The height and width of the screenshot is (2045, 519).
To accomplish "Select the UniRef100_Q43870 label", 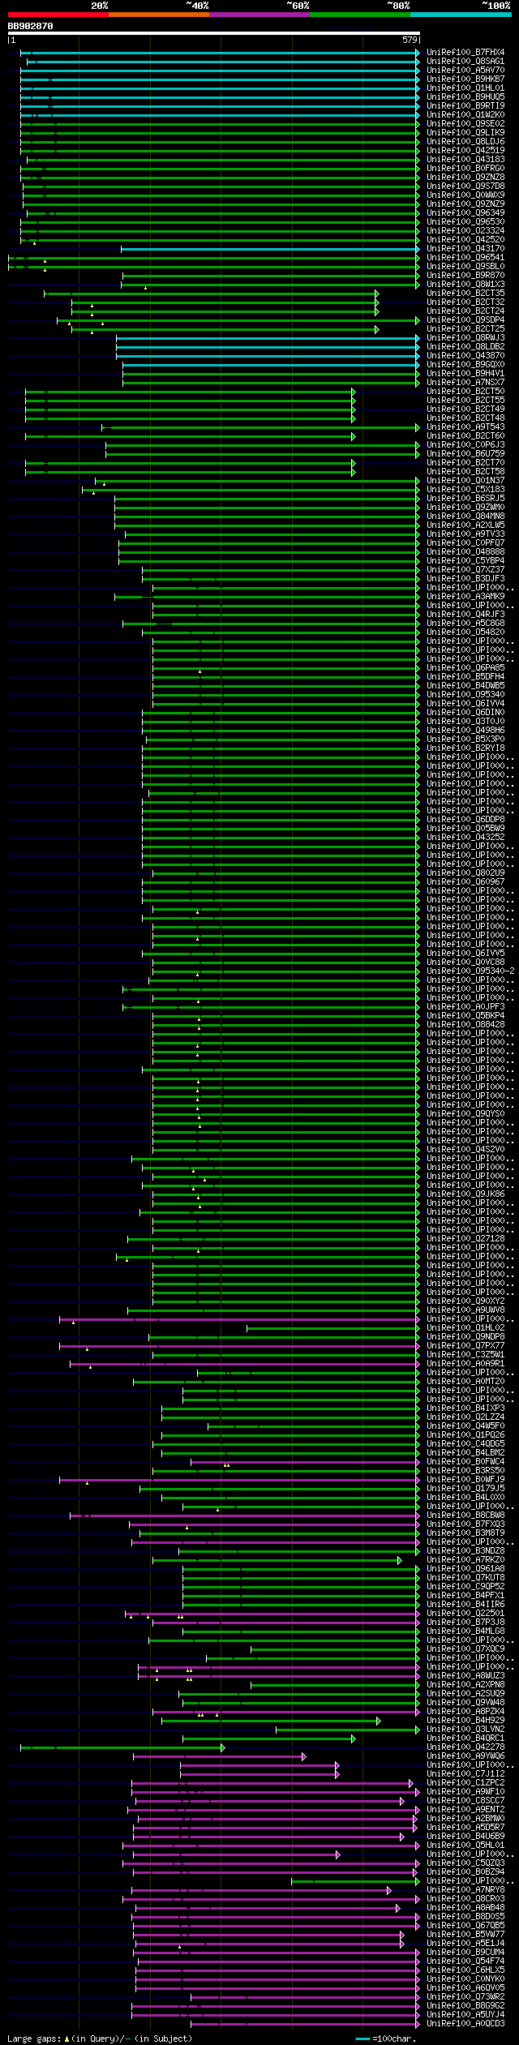I will [465, 356].
